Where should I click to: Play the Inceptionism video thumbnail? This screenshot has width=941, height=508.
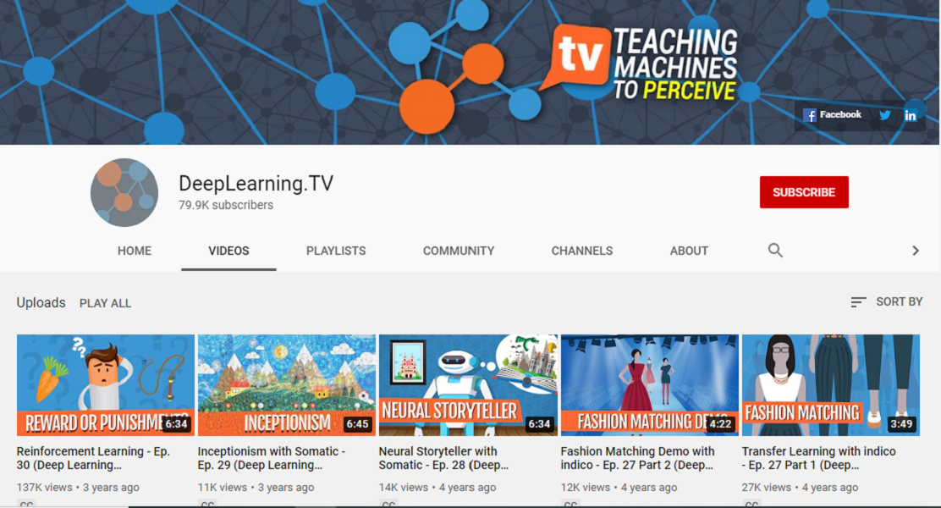pos(287,385)
